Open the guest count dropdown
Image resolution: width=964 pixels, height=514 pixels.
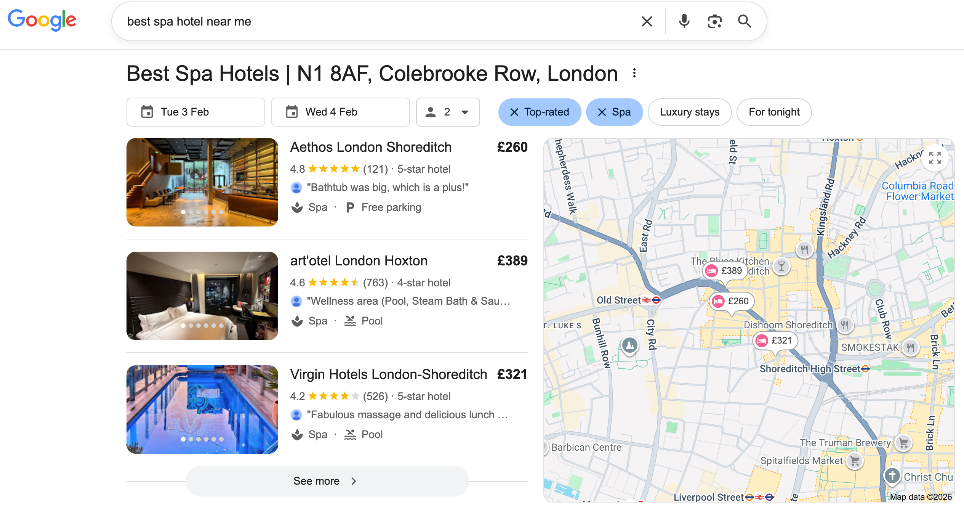(x=448, y=112)
